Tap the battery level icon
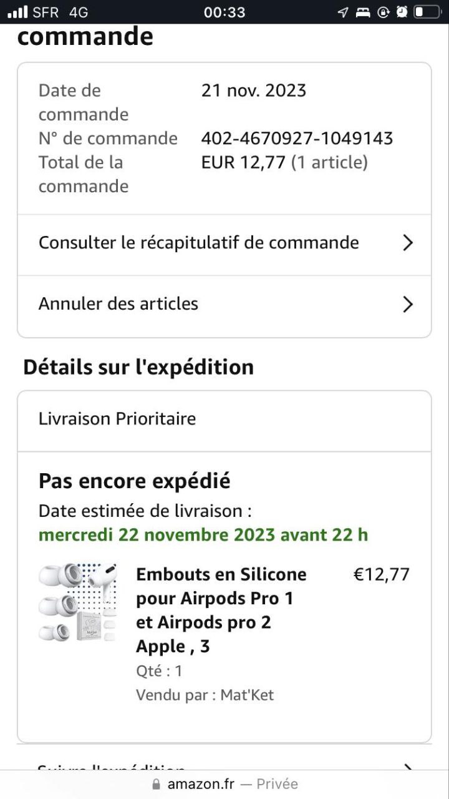This screenshot has height=799, width=449. pos(427,12)
